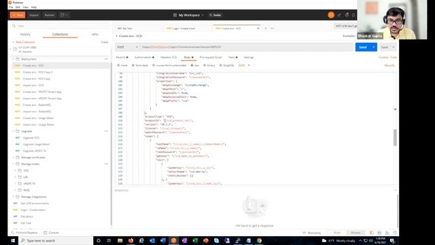Expand the Manage certificates folder
This screenshot has height=245, width=435.
click(13, 157)
